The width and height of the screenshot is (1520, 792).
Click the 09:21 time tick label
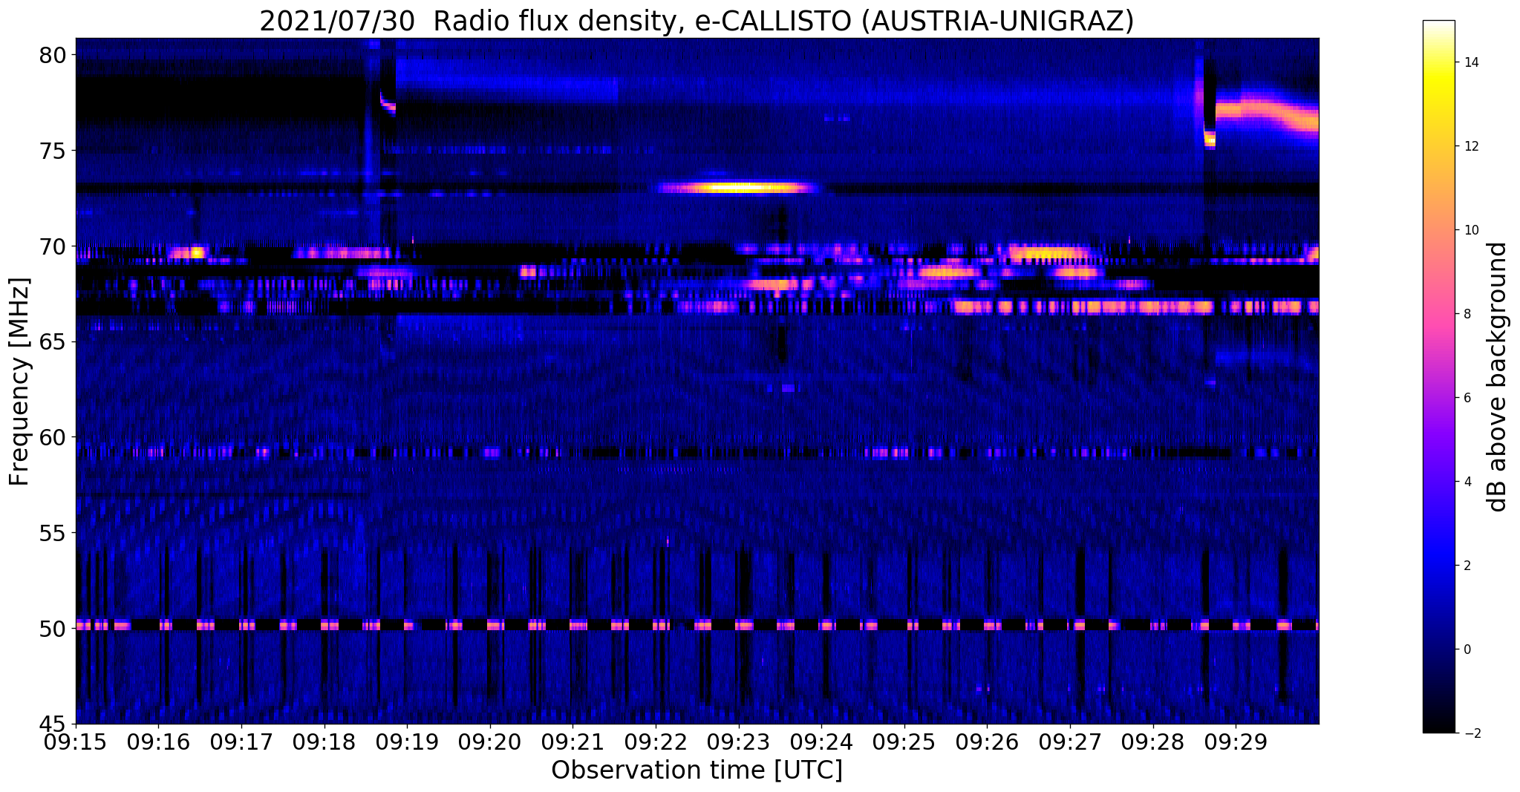click(573, 742)
